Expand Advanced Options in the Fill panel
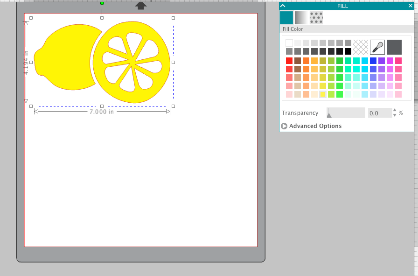The width and height of the screenshot is (418, 276). 311,126
